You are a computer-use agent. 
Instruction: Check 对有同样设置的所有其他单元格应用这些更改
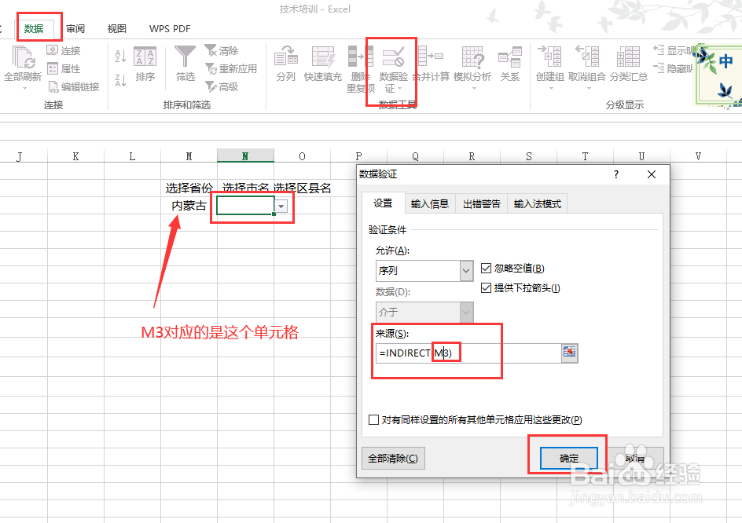click(x=373, y=419)
